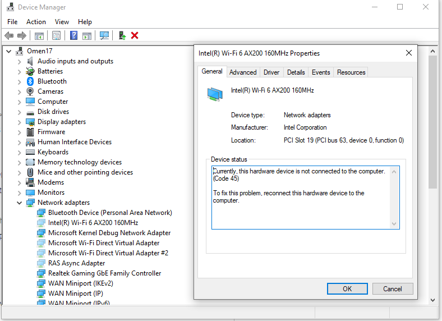Viewport: 442px width, 321px height.
Task: Click the Back arrow toolbar icon
Action: 10,35
